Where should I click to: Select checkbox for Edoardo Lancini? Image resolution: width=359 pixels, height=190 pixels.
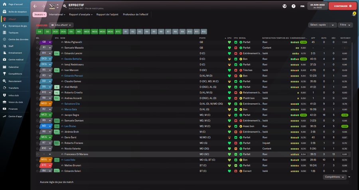(x=37, y=53)
